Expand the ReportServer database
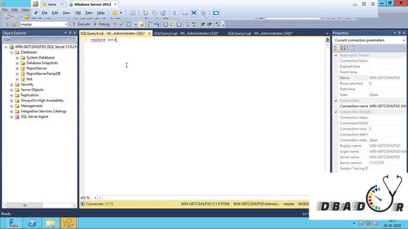Screen dimensions: 408x229 (17, 69)
